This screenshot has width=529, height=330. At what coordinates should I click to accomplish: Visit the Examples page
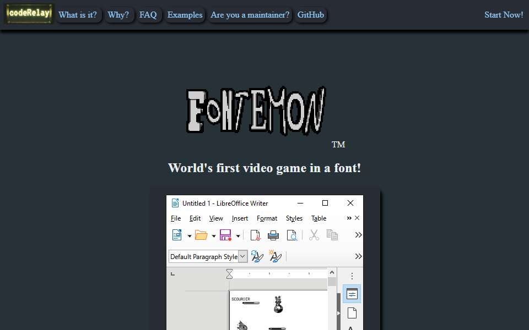(x=185, y=15)
